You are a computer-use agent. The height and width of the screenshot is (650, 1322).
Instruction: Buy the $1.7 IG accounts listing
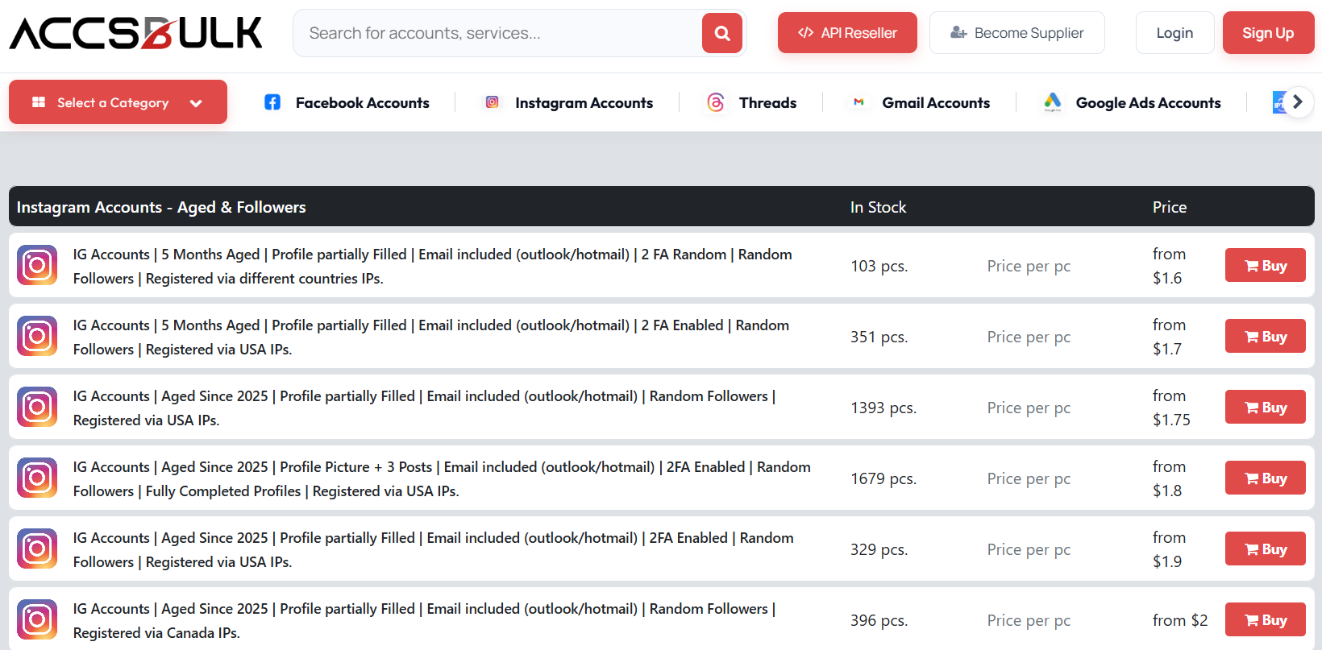point(1266,336)
